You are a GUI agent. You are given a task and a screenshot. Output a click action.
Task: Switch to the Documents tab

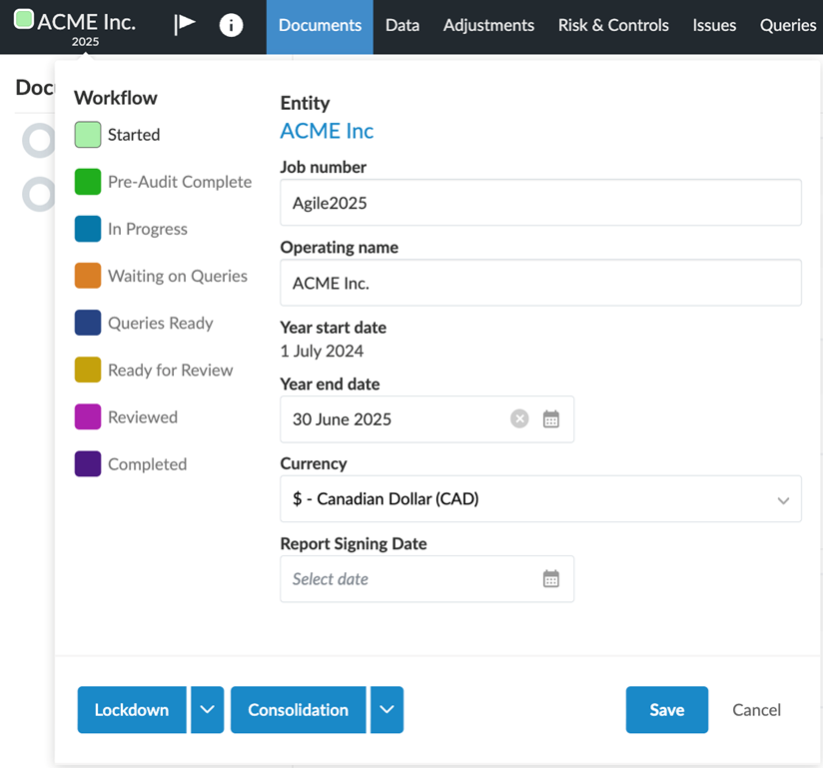pos(320,27)
